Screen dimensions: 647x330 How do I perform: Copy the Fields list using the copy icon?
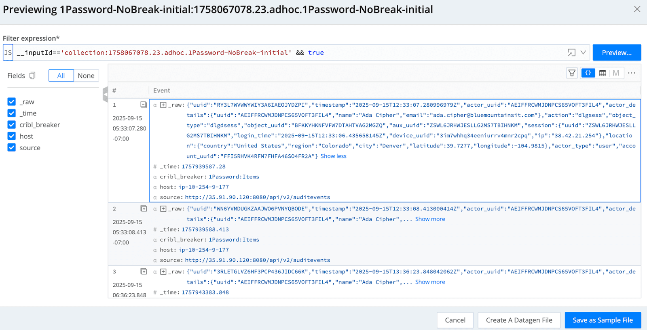pos(32,76)
